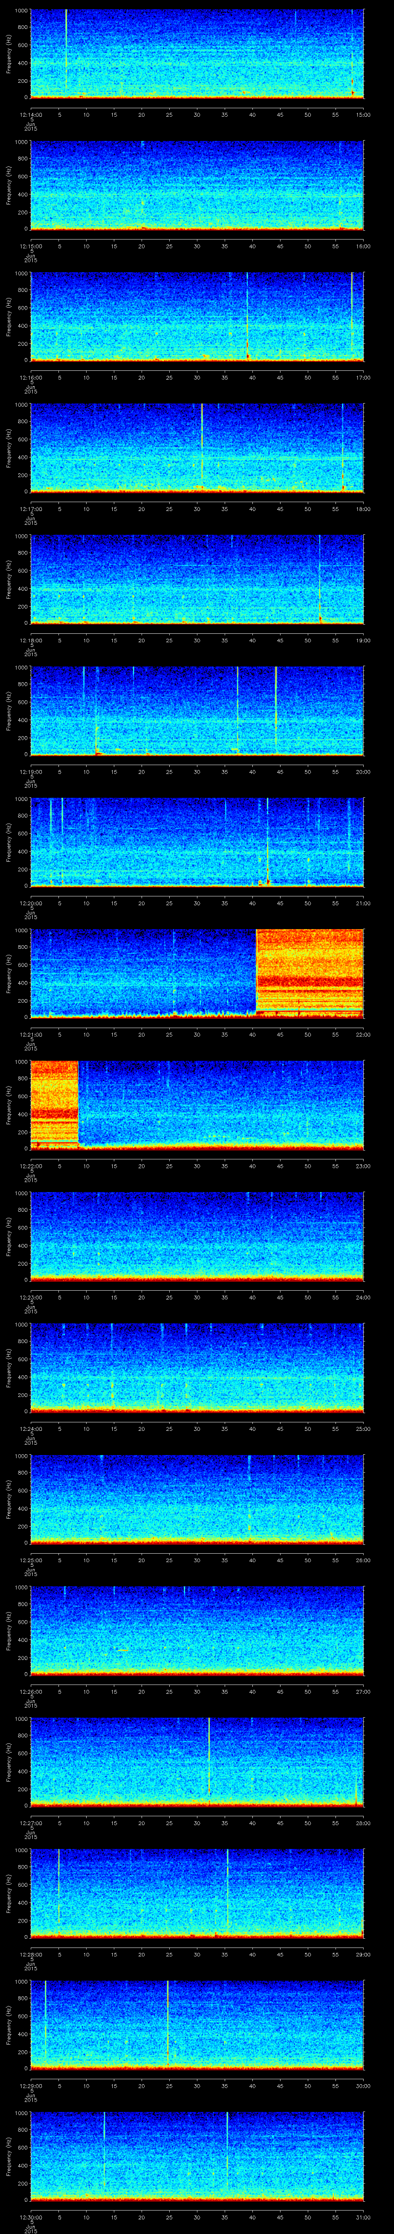Click the "22:00" end time label
This screenshot has height=2234, width=394.
pos(363,1034)
